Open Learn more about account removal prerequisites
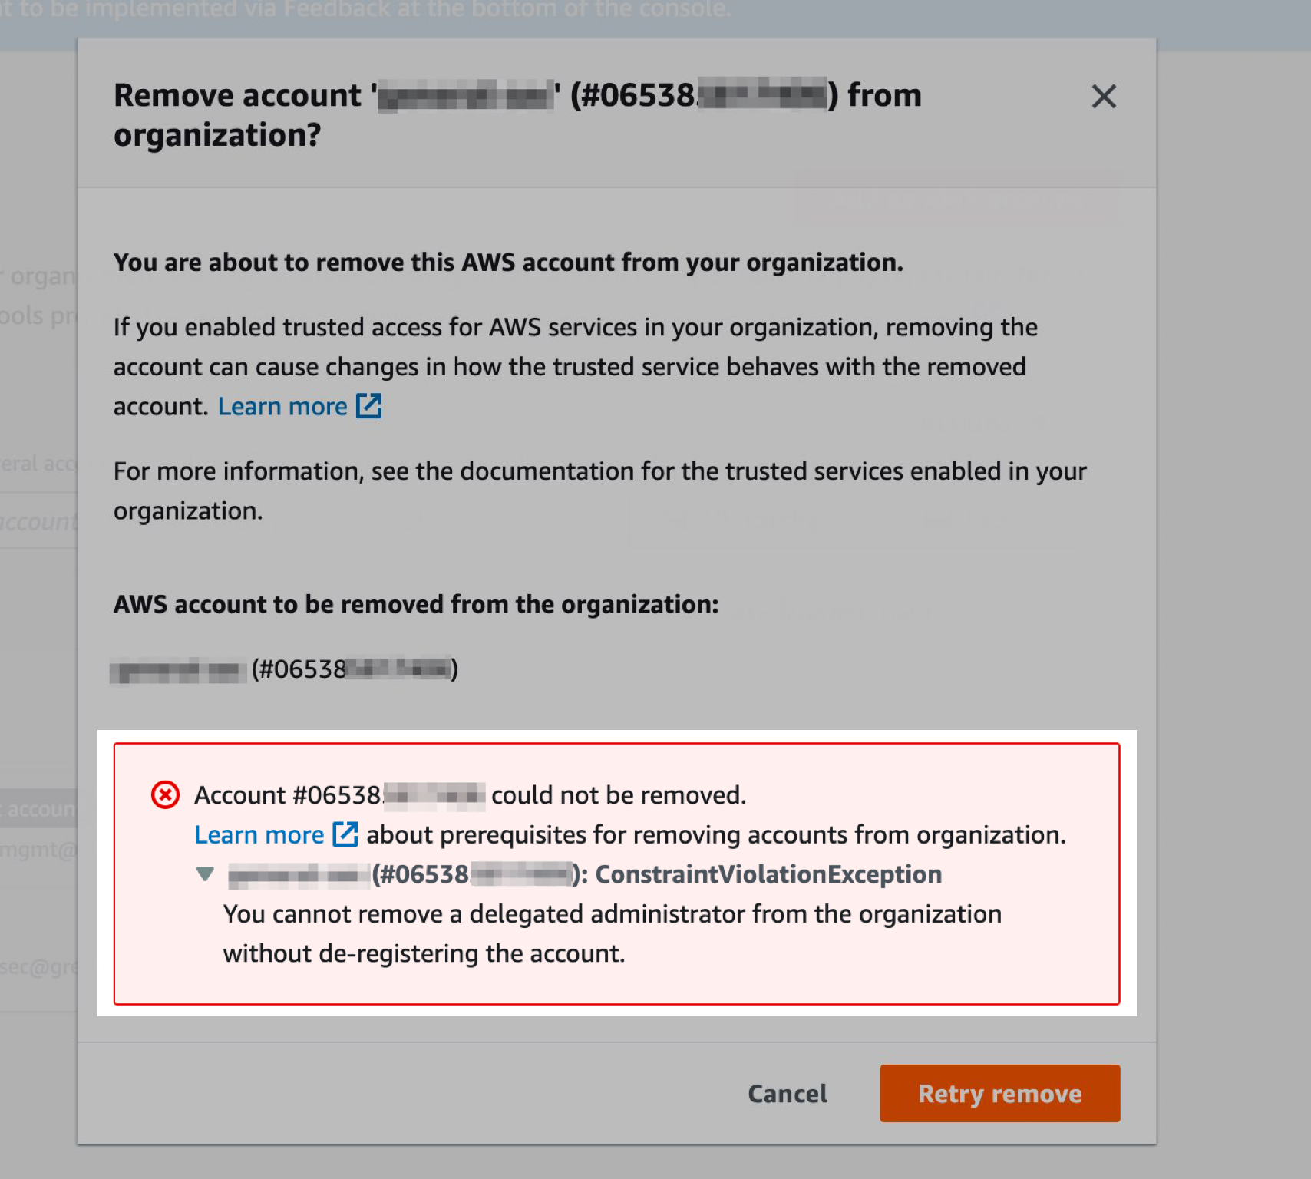The image size is (1311, 1179). (x=259, y=834)
